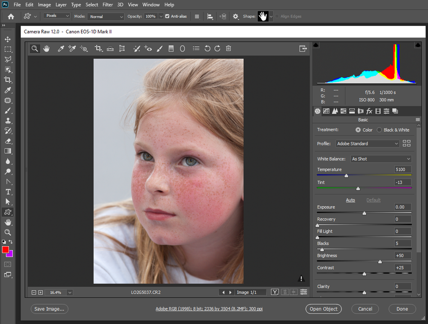Select the White Balance eyedropper tool
Viewport: 428px width, 324px height.
pos(60,48)
